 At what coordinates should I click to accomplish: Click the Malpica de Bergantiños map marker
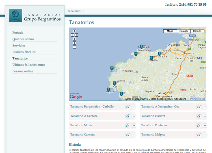coord(142,47)
